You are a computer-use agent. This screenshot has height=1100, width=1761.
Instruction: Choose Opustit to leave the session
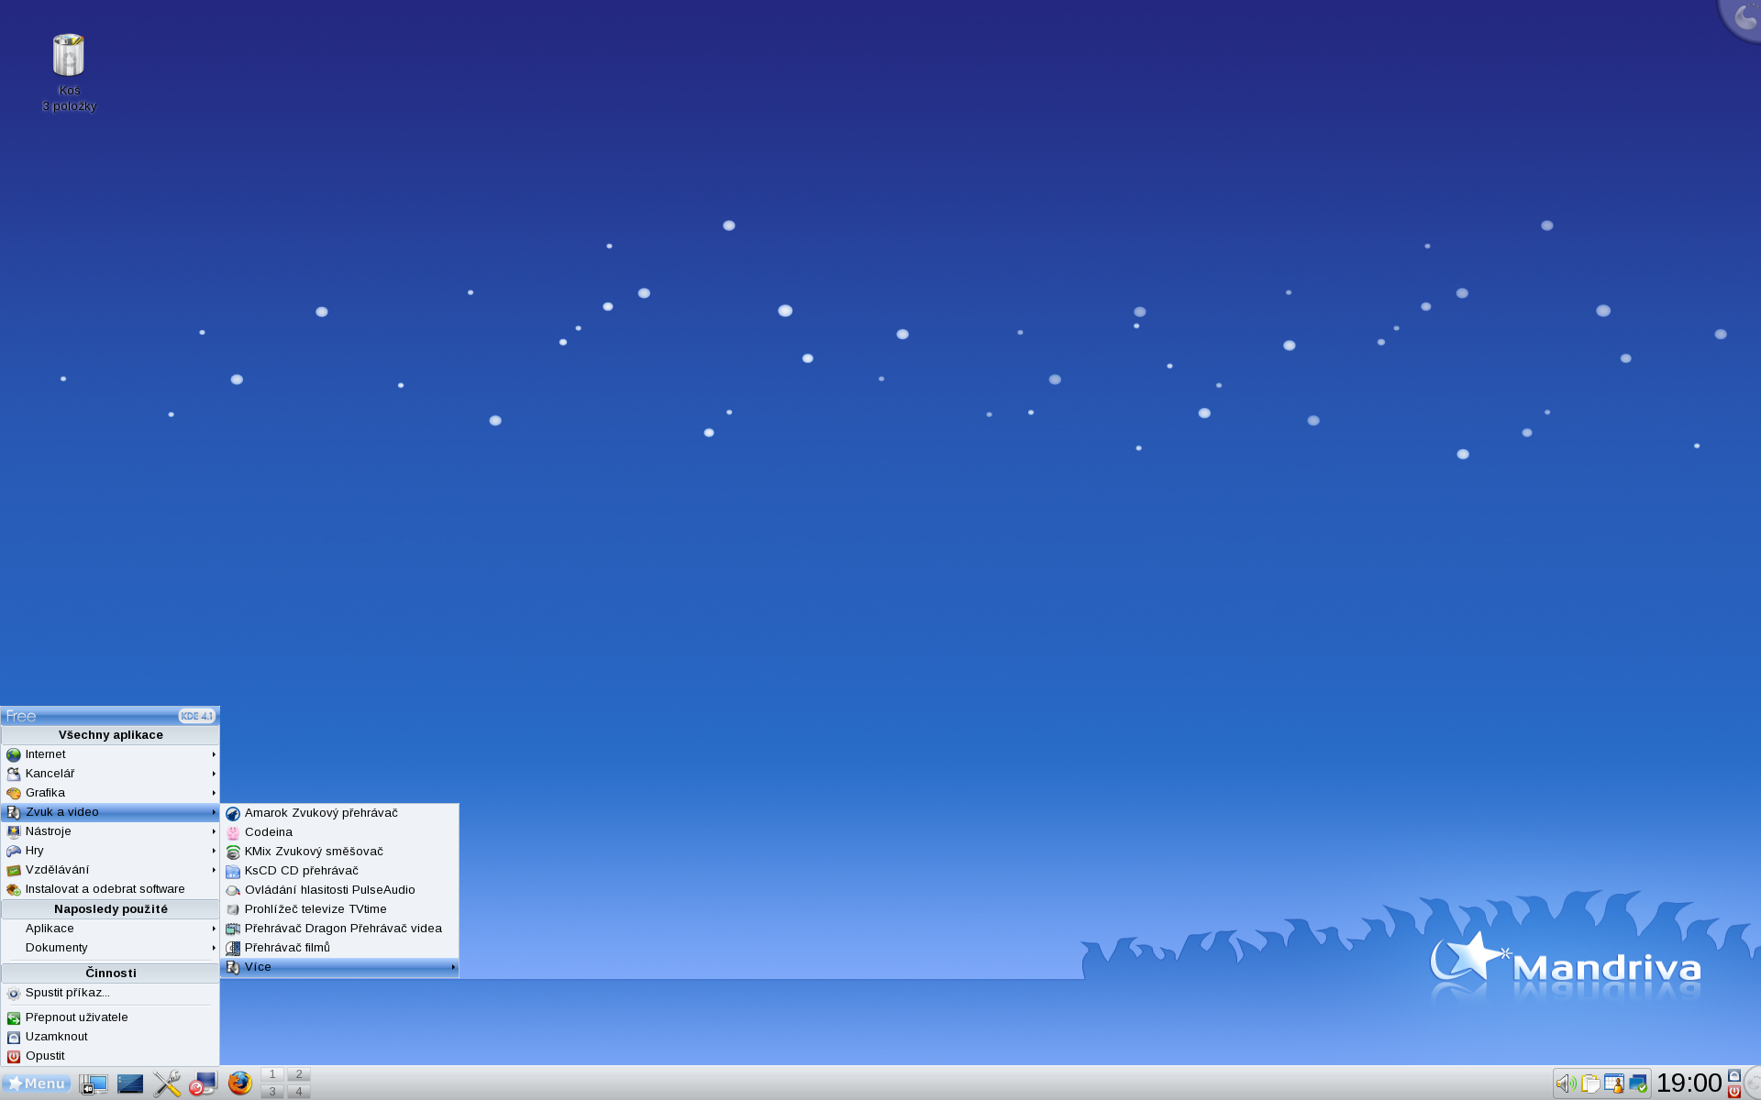point(110,1056)
